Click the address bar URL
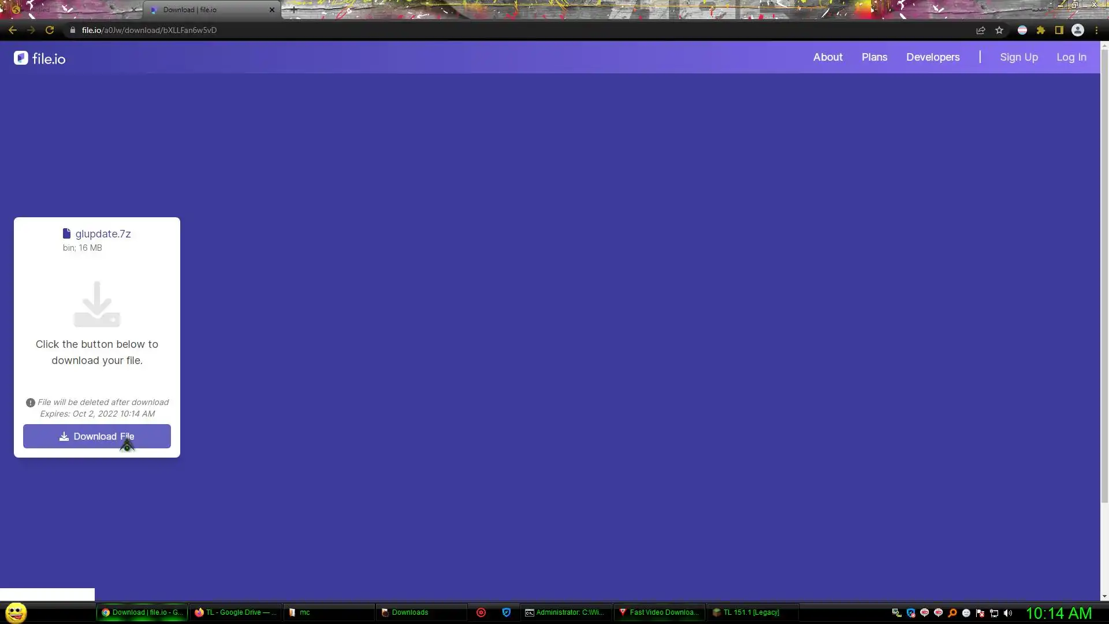This screenshot has height=624, width=1109. pyautogui.click(x=149, y=30)
